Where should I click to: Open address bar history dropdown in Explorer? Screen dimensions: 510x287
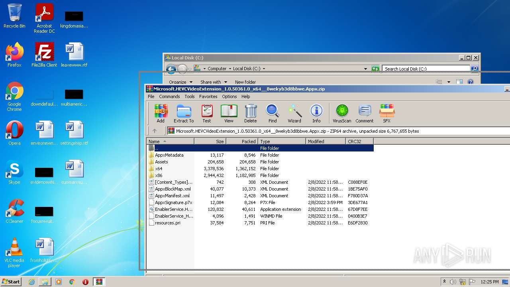click(365, 69)
